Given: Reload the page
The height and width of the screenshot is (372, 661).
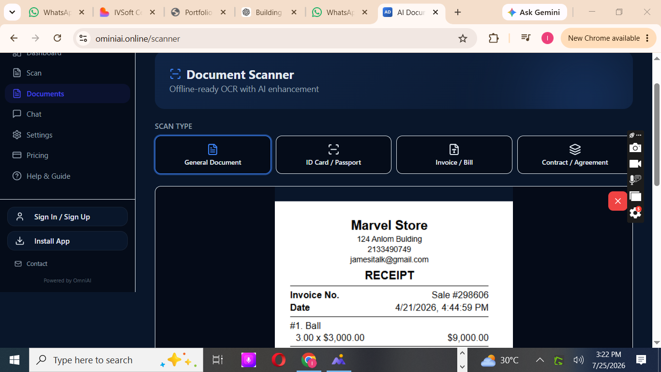Looking at the screenshot, I should pyautogui.click(x=57, y=38).
